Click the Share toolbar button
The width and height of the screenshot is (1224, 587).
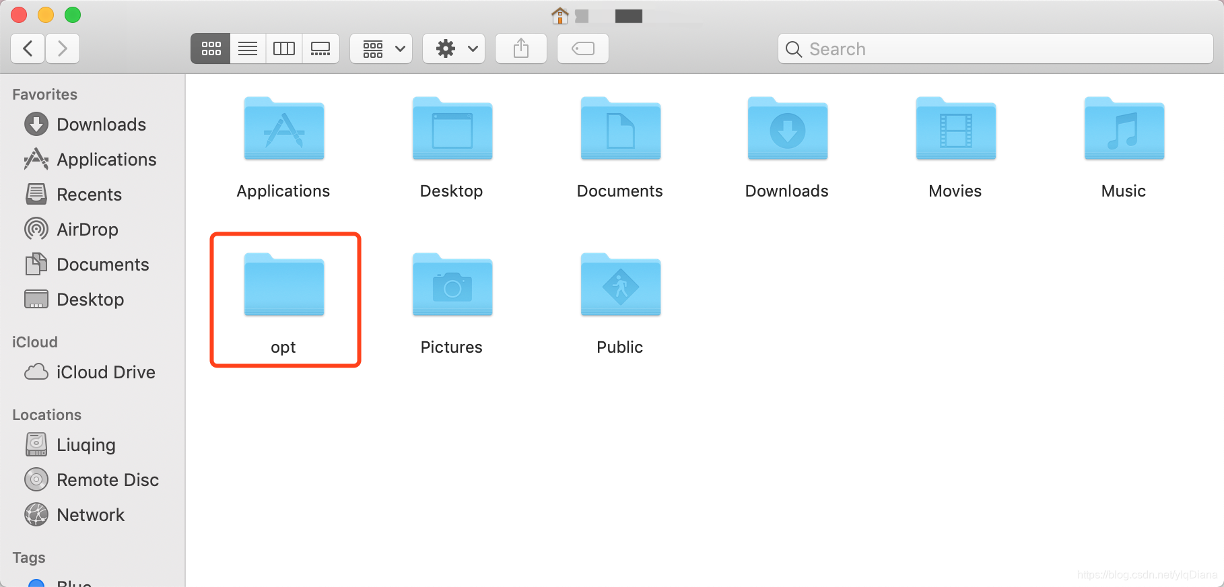click(x=521, y=48)
